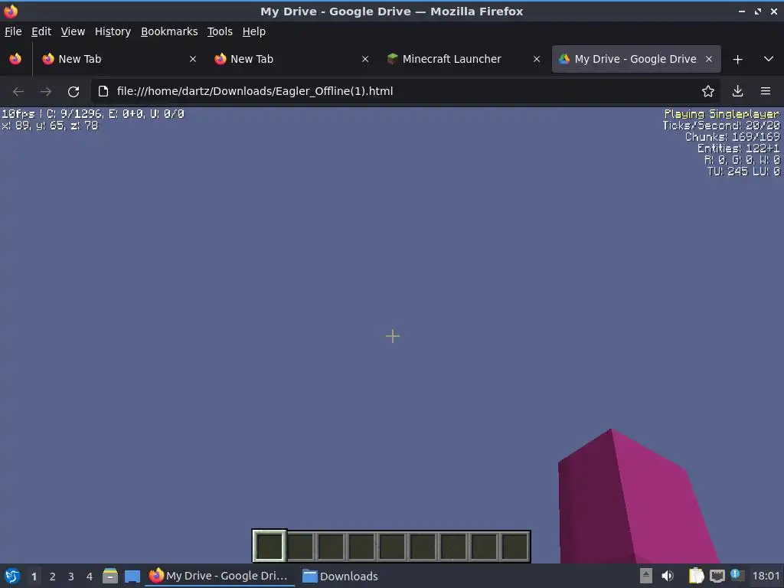Select the ninth hotbar slot
This screenshot has height=588, width=784.
tap(514, 546)
